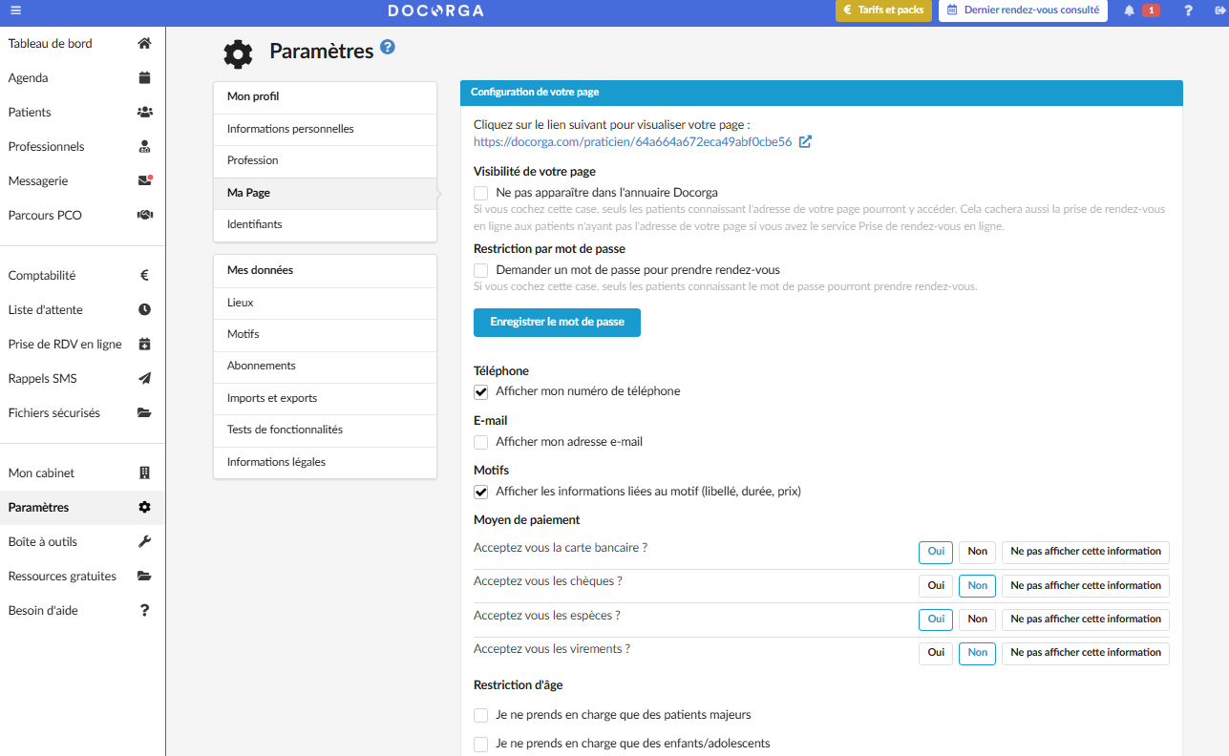Image resolution: width=1229 pixels, height=756 pixels.
Task: Click the Comptabilité euro icon
Action: [x=145, y=276]
